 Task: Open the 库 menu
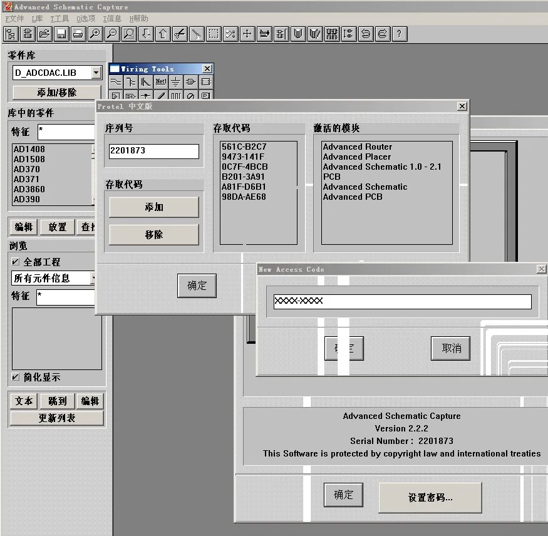(x=37, y=19)
